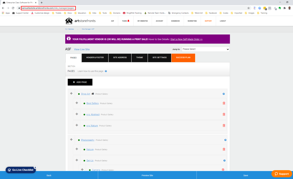The image size is (293, 179).
Task: Click the home icon next to Shop Art
Action: (x=93, y=93)
